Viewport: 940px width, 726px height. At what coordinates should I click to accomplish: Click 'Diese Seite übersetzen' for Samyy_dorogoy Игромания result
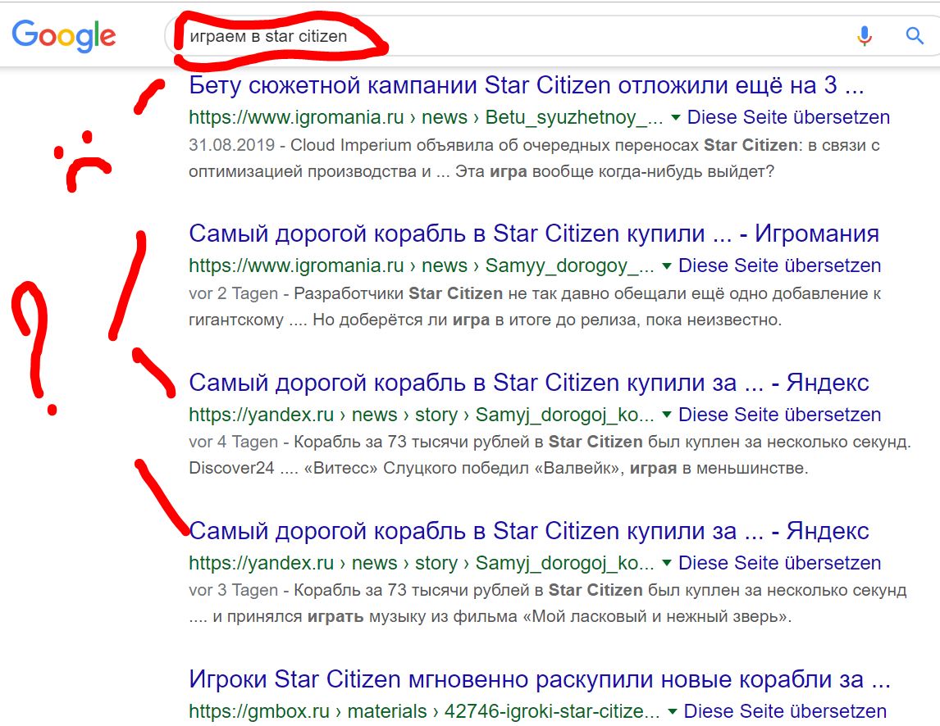click(x=779, y=265)
